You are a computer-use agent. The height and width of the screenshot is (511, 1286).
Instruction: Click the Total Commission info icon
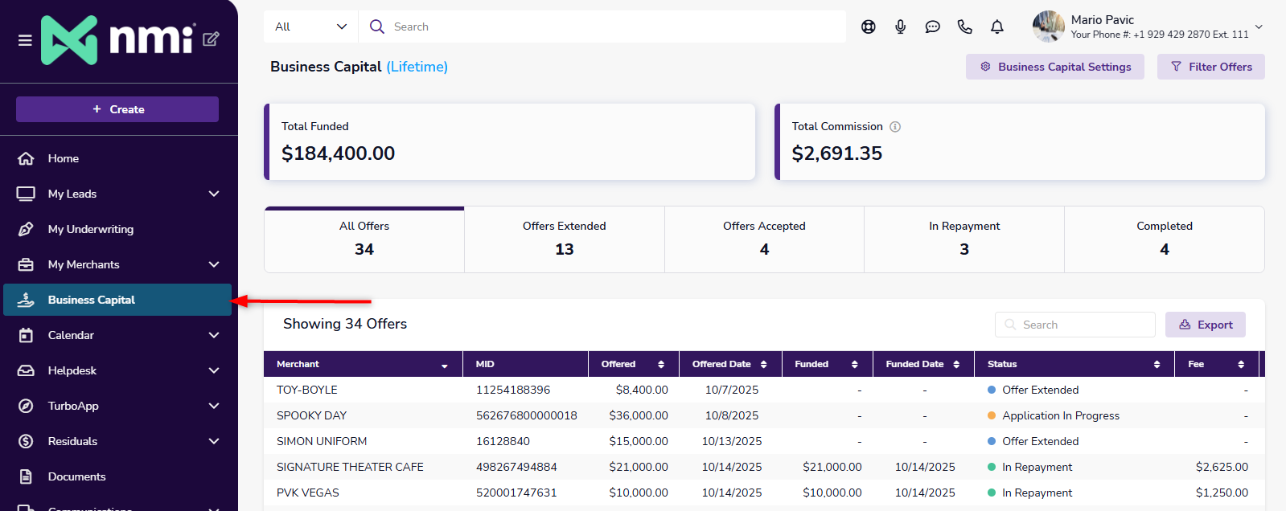(895, 127)
